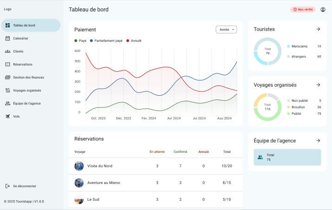This screenshot has height=210, width=332.
Task: Open the user account profile icon
Action: [x=323, y=9]
